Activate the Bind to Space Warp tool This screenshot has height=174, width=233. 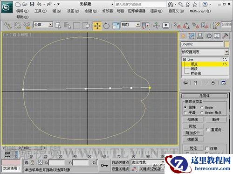(27, 26)
